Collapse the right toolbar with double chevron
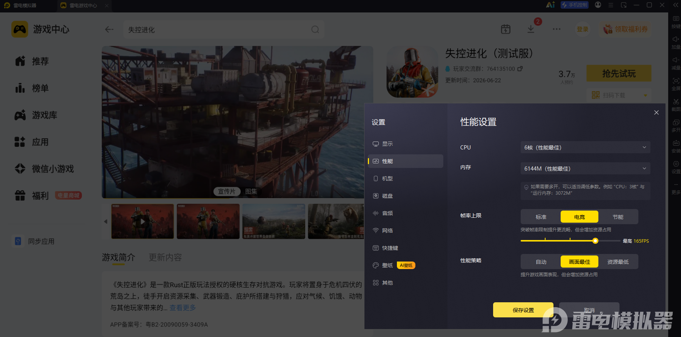The height and width of the screenshot is (337, 681). click(x=675, y=5)
